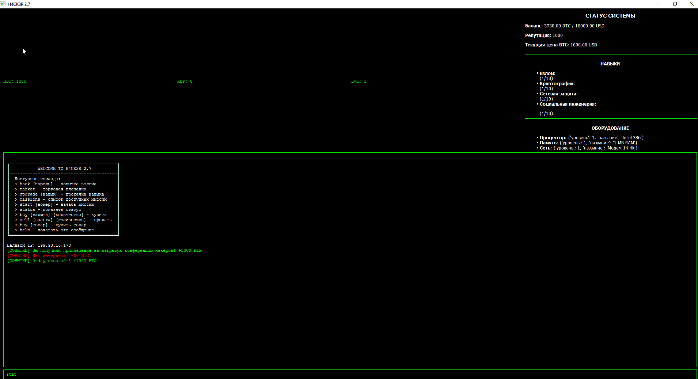Viewport: 698px width, 379px height.
Task: Click the 'WELCOME TO H4CK3R 2.7' banner
Action: 64,168
